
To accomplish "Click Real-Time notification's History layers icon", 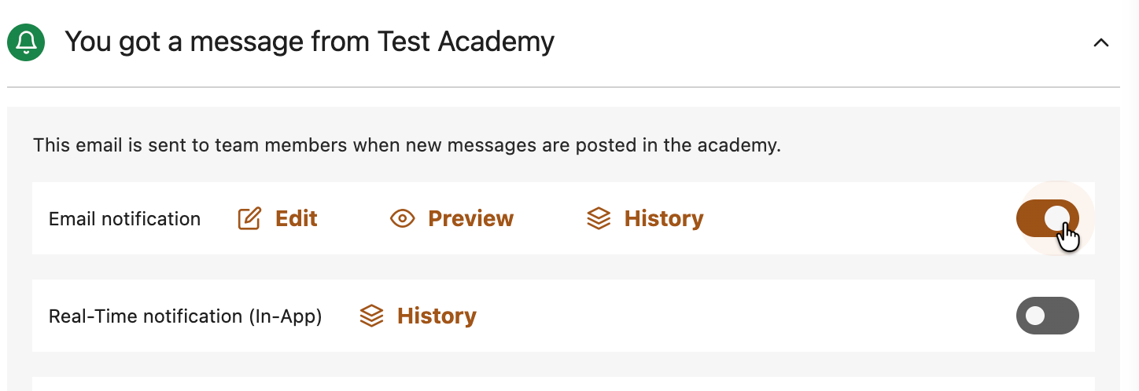I will click(x=371, y=316).
